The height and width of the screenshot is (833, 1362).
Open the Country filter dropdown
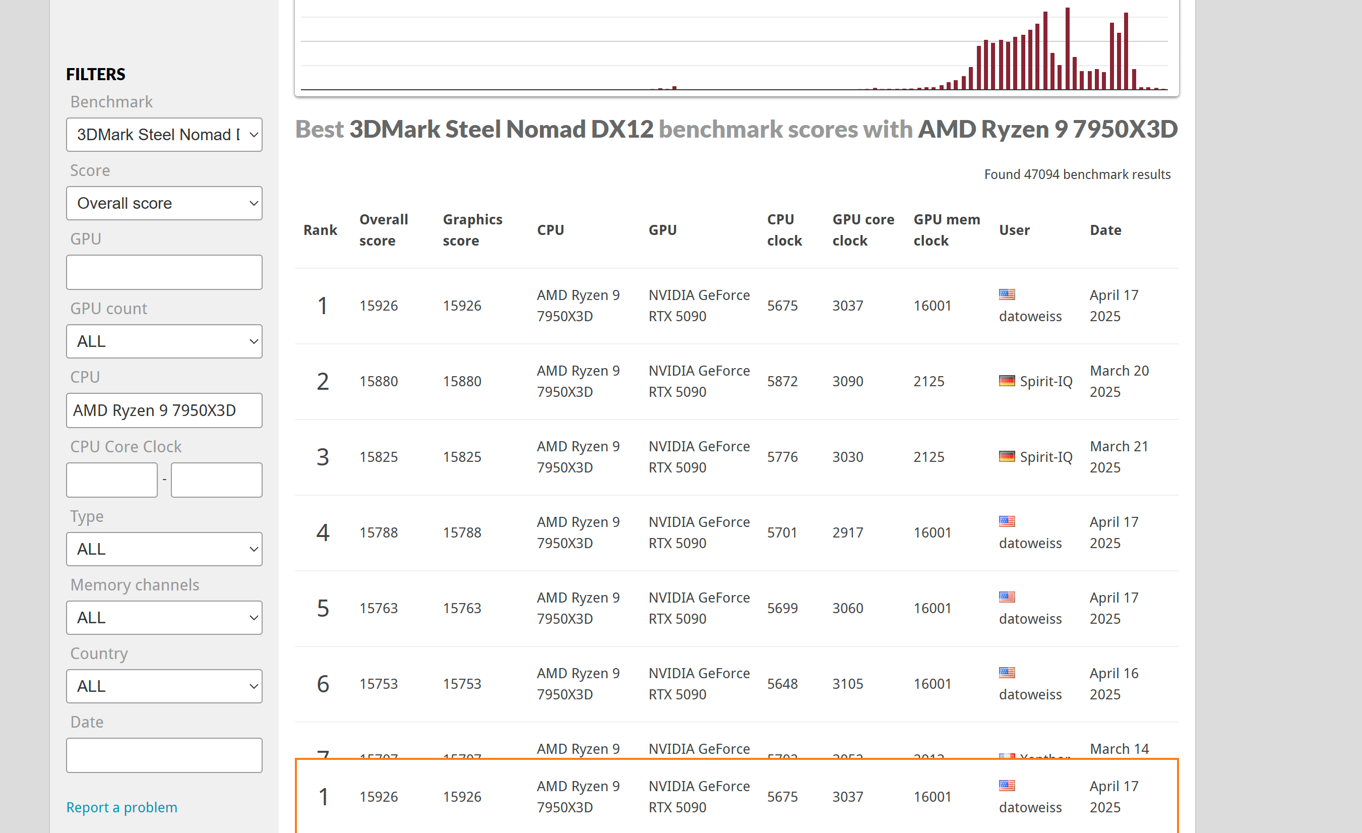(164, 686)
